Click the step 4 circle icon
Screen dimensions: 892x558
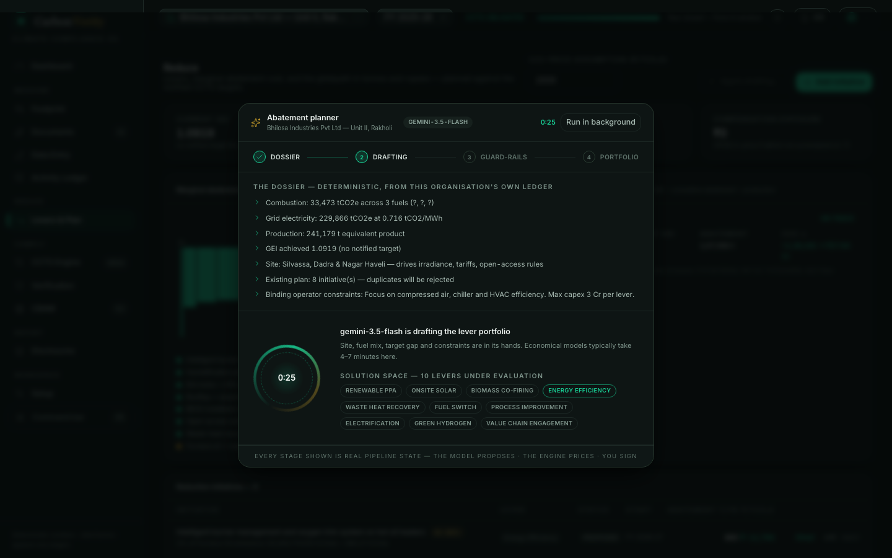(x=588, y=157)
